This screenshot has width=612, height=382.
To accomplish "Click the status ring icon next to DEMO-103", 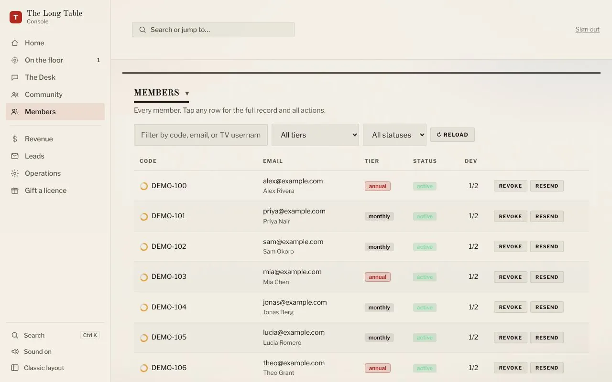I will (143, 277).
